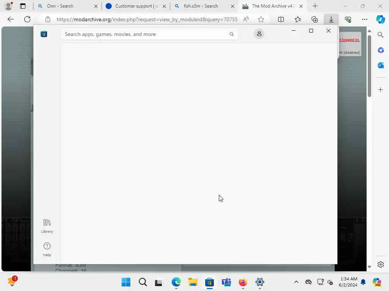
Task: Open Windows taskbar Search
Action: (143, 282)
